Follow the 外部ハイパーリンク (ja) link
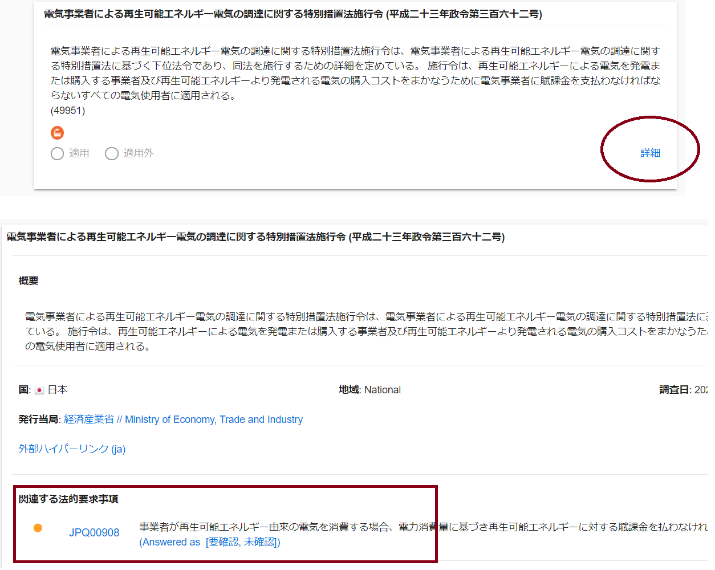 coord(72,449)
